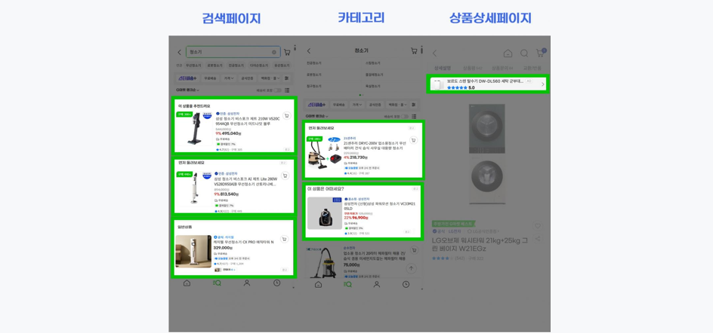The height and width of the screenshot is (333, 713).
Task: Open cart with badge in 상품상세페이지
Action: (541, 53)
